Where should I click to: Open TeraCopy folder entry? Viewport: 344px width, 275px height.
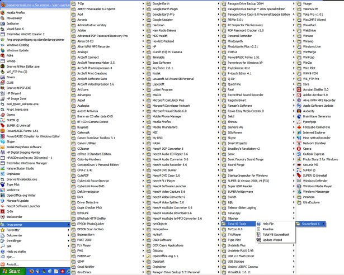tap(258, 213)
